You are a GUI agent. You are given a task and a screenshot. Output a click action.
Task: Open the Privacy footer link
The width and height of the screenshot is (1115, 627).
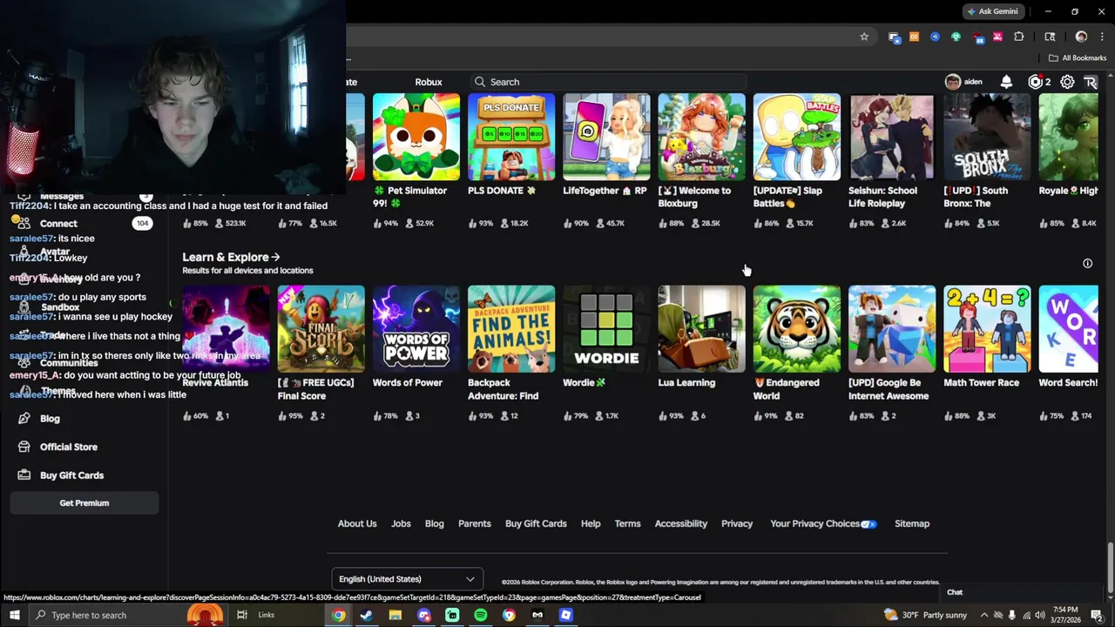pyautogui.click(x=737, y=524)
